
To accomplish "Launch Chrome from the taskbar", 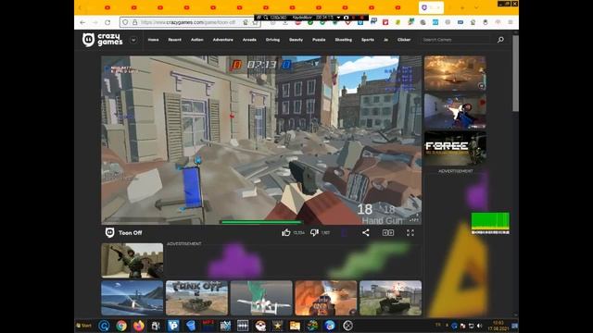I will [121, 326].
